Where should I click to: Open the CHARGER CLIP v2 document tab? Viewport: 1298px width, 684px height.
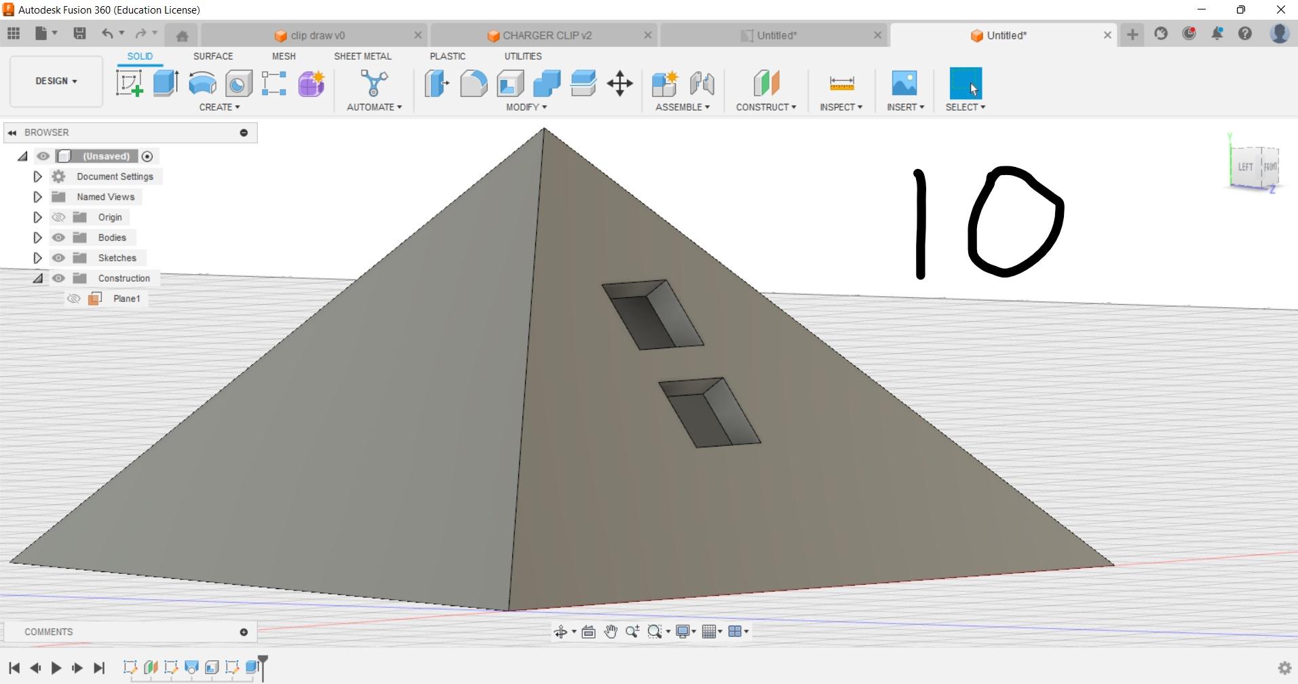[543, 35]
